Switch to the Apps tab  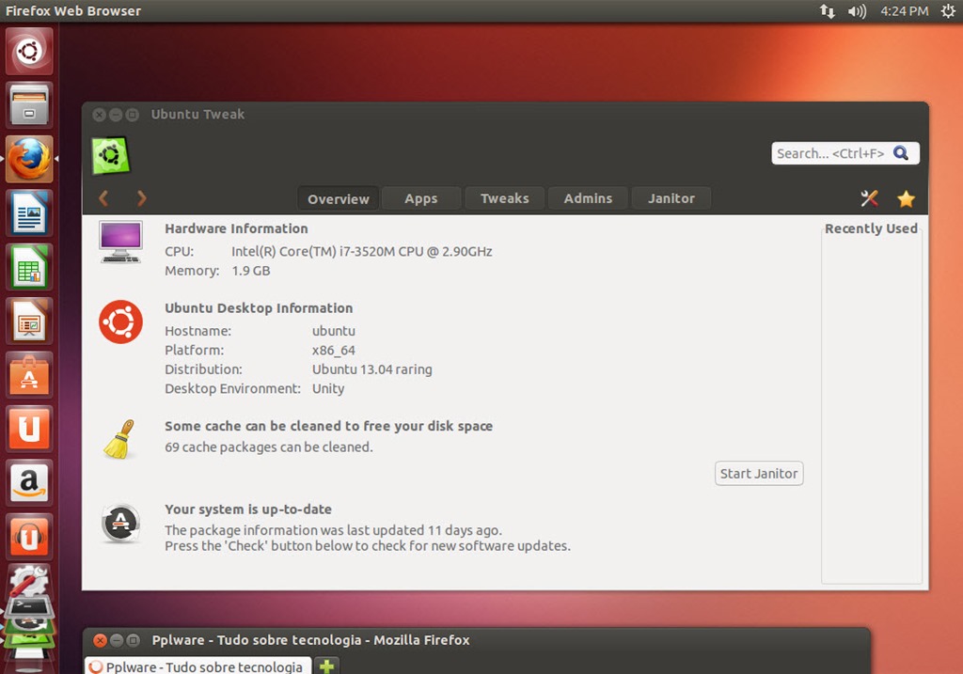tap(420, 198)
